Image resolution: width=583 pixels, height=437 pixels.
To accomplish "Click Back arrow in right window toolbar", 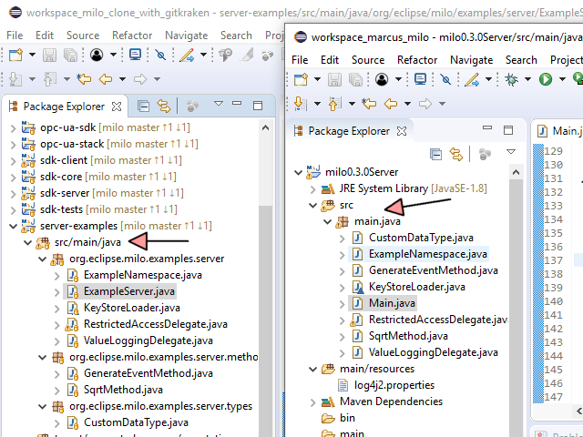I will click(391, 104).
